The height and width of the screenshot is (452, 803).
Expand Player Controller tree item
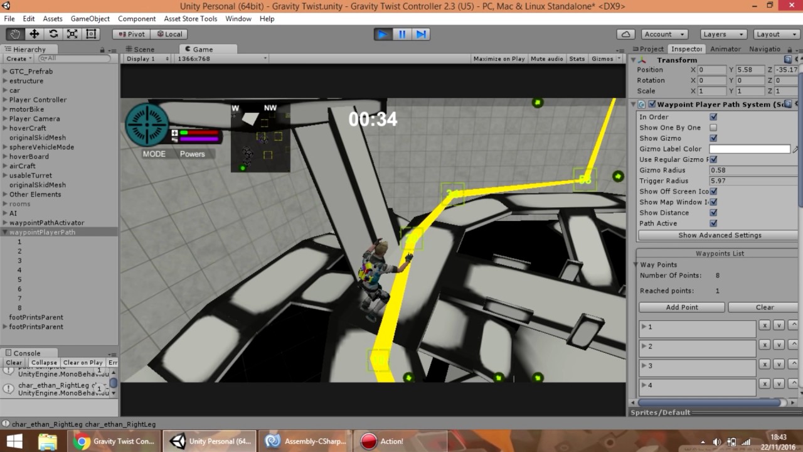[5, 100]
